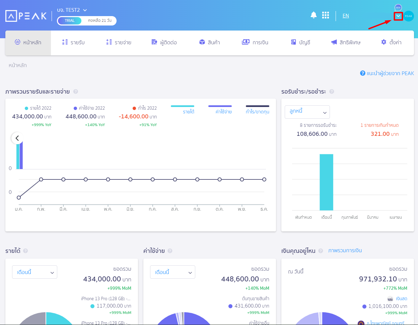Click ต้นทุนขายสินค้า expense item
Screen dimensions: 418x325
pos(256,299)
